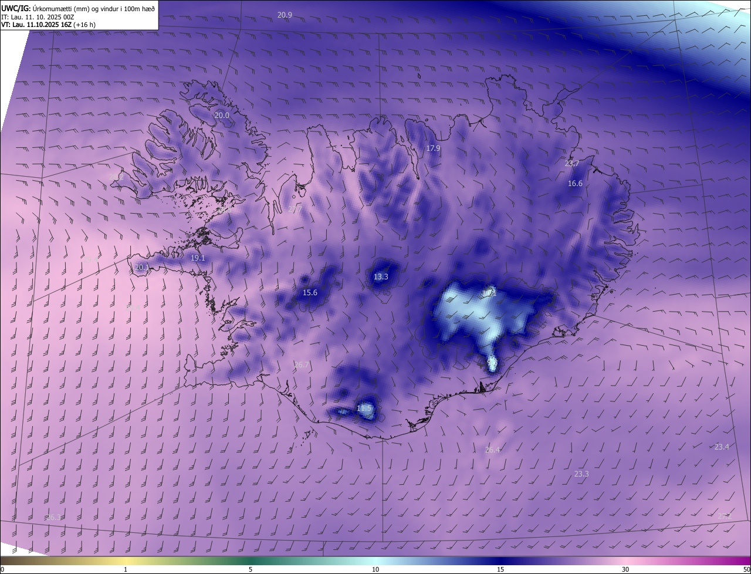The image size is (751, 574).
Task: Click the 26.7 value in southwest Iceland
Action: click(x=301, y=365)
